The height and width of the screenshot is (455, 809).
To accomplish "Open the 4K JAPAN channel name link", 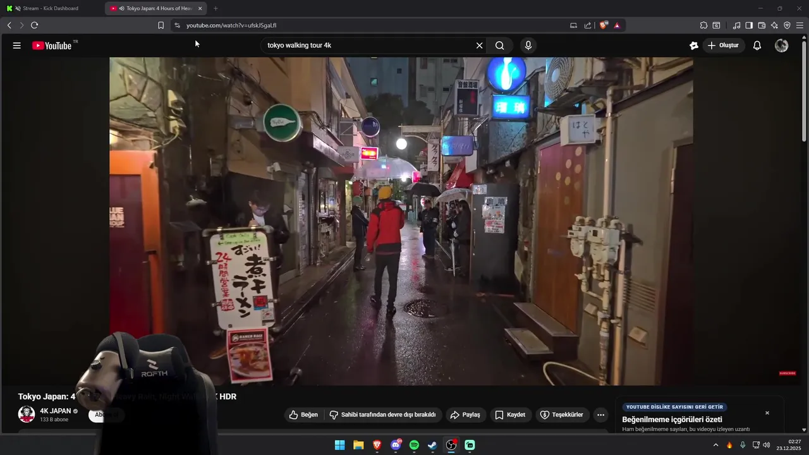I will coord(56,411).
